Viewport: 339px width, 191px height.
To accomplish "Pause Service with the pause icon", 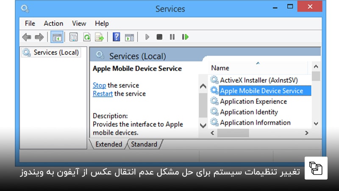I will (x=172, y=37).
